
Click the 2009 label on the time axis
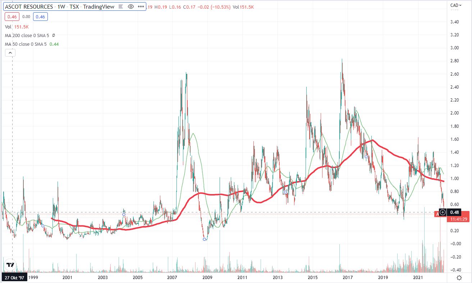[x=207, y=278]
